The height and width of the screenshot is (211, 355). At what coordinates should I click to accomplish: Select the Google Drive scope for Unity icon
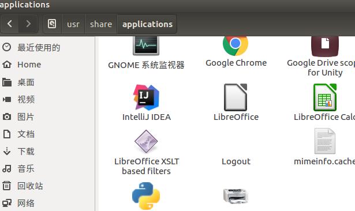click(325, 46)
